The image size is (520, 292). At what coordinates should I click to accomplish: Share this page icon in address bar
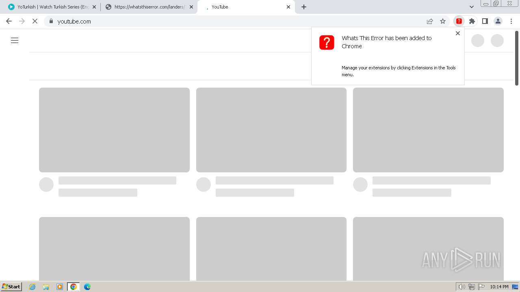[430, 21]
